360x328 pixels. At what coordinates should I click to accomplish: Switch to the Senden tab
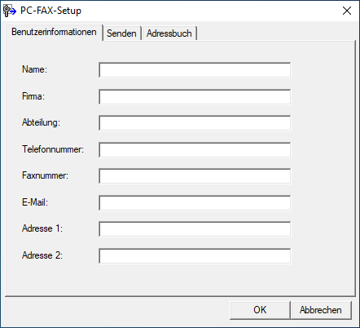pos(121,33)
